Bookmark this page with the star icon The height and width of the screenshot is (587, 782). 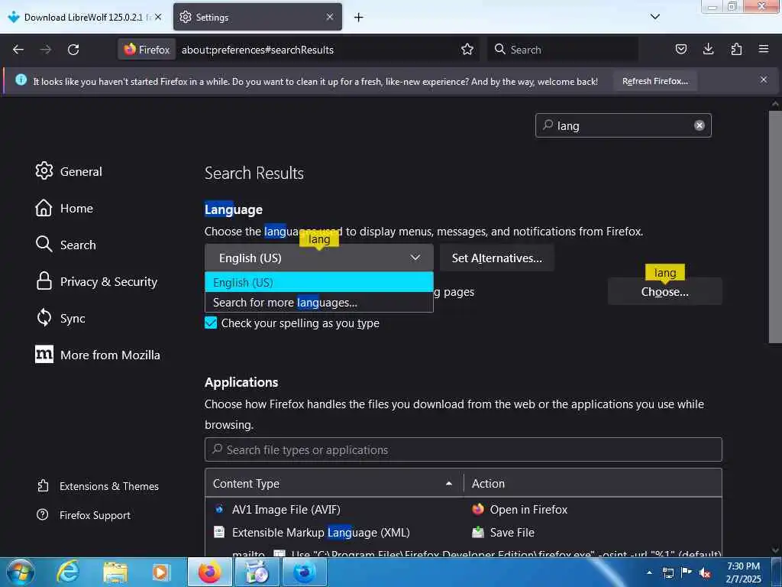[467, 50]
